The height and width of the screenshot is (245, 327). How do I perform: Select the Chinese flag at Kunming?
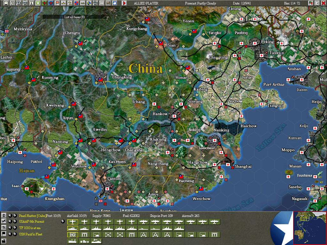click(33, 79)
